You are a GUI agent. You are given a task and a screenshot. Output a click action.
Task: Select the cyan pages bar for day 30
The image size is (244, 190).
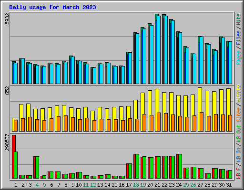pos(223,61)
